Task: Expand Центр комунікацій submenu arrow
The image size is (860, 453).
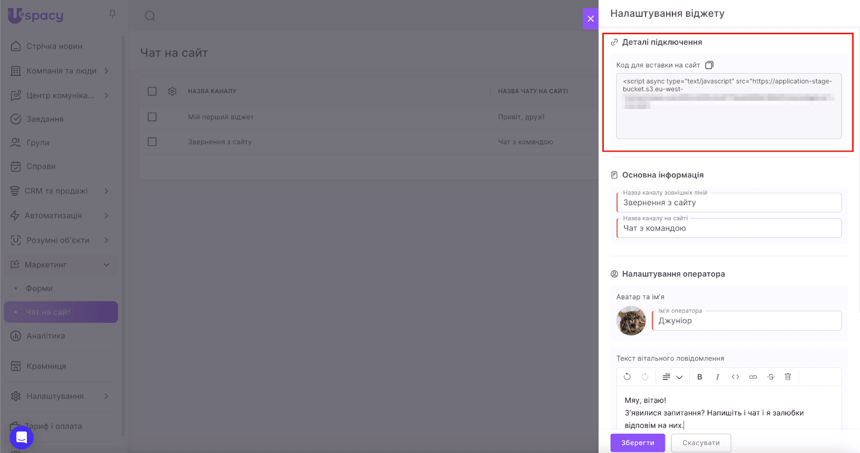Action: coord(106,96)
